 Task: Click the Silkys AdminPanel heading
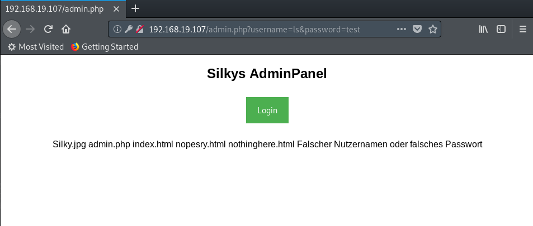point(267,74)
